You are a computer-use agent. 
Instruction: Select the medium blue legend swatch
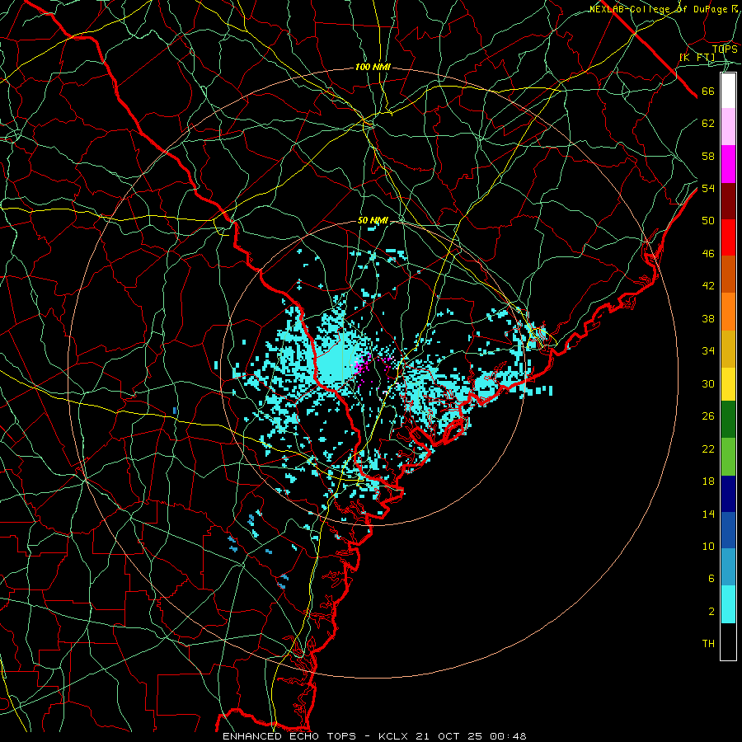[x=728, y=530]
